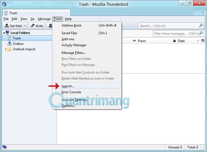The image size is (207, 152).
Task: Click the search magnifier icon
Action: coord(201,26)
